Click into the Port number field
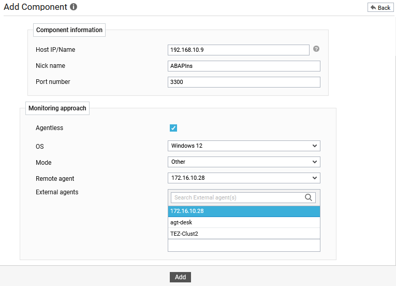 (x=244, y=82)
